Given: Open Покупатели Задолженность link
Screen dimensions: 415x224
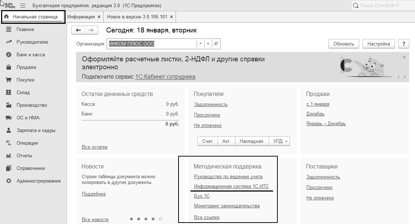Looking at the screenshot, I should pos(211,105).
